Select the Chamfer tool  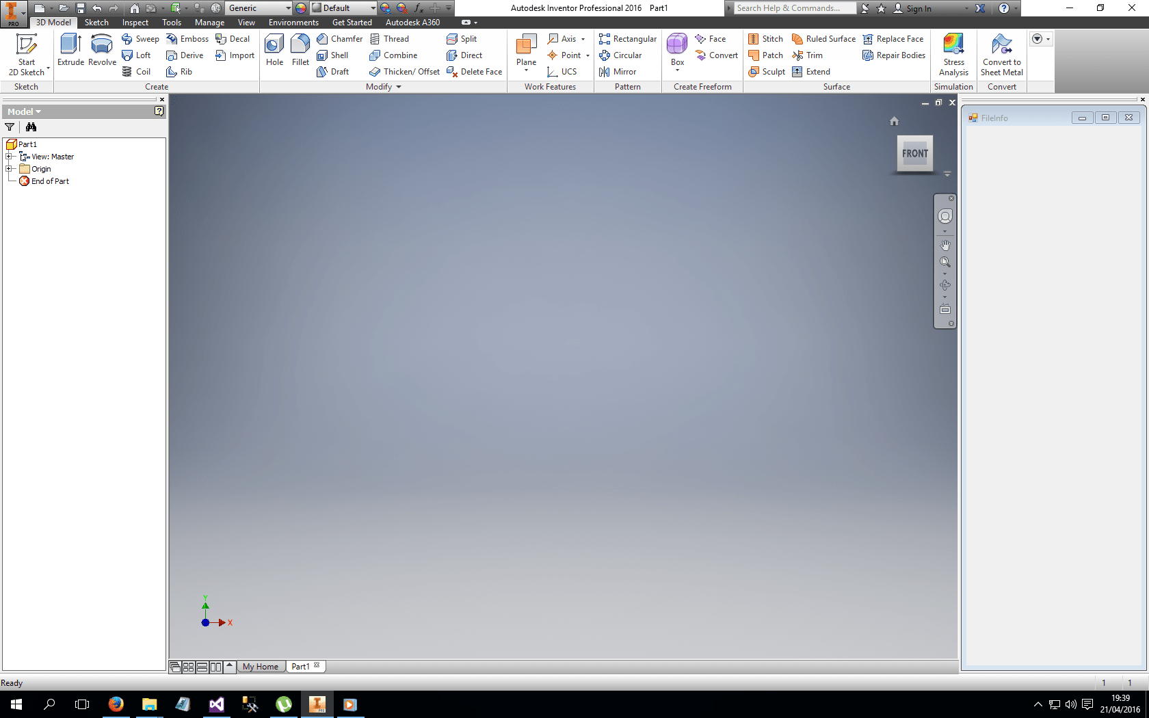340,39
